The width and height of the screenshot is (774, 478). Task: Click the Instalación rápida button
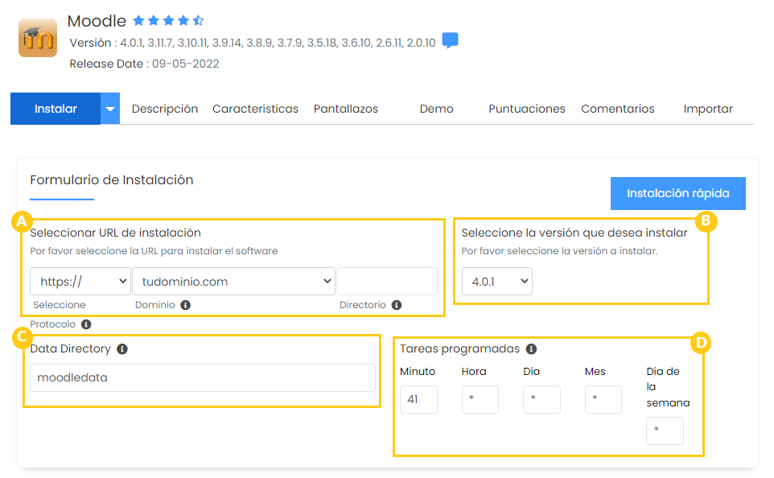(678, 194)
